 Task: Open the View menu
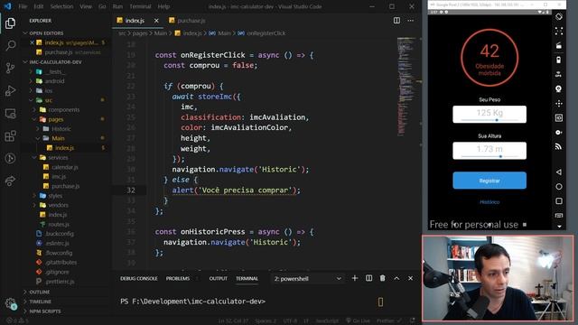86,6
